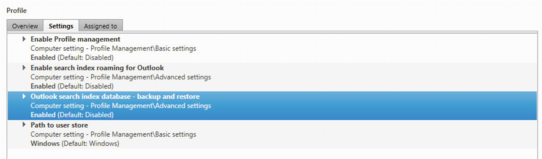Select the Enable Profile management title
The height and width of the screenshot is (159, 542).
pos(75,39)
